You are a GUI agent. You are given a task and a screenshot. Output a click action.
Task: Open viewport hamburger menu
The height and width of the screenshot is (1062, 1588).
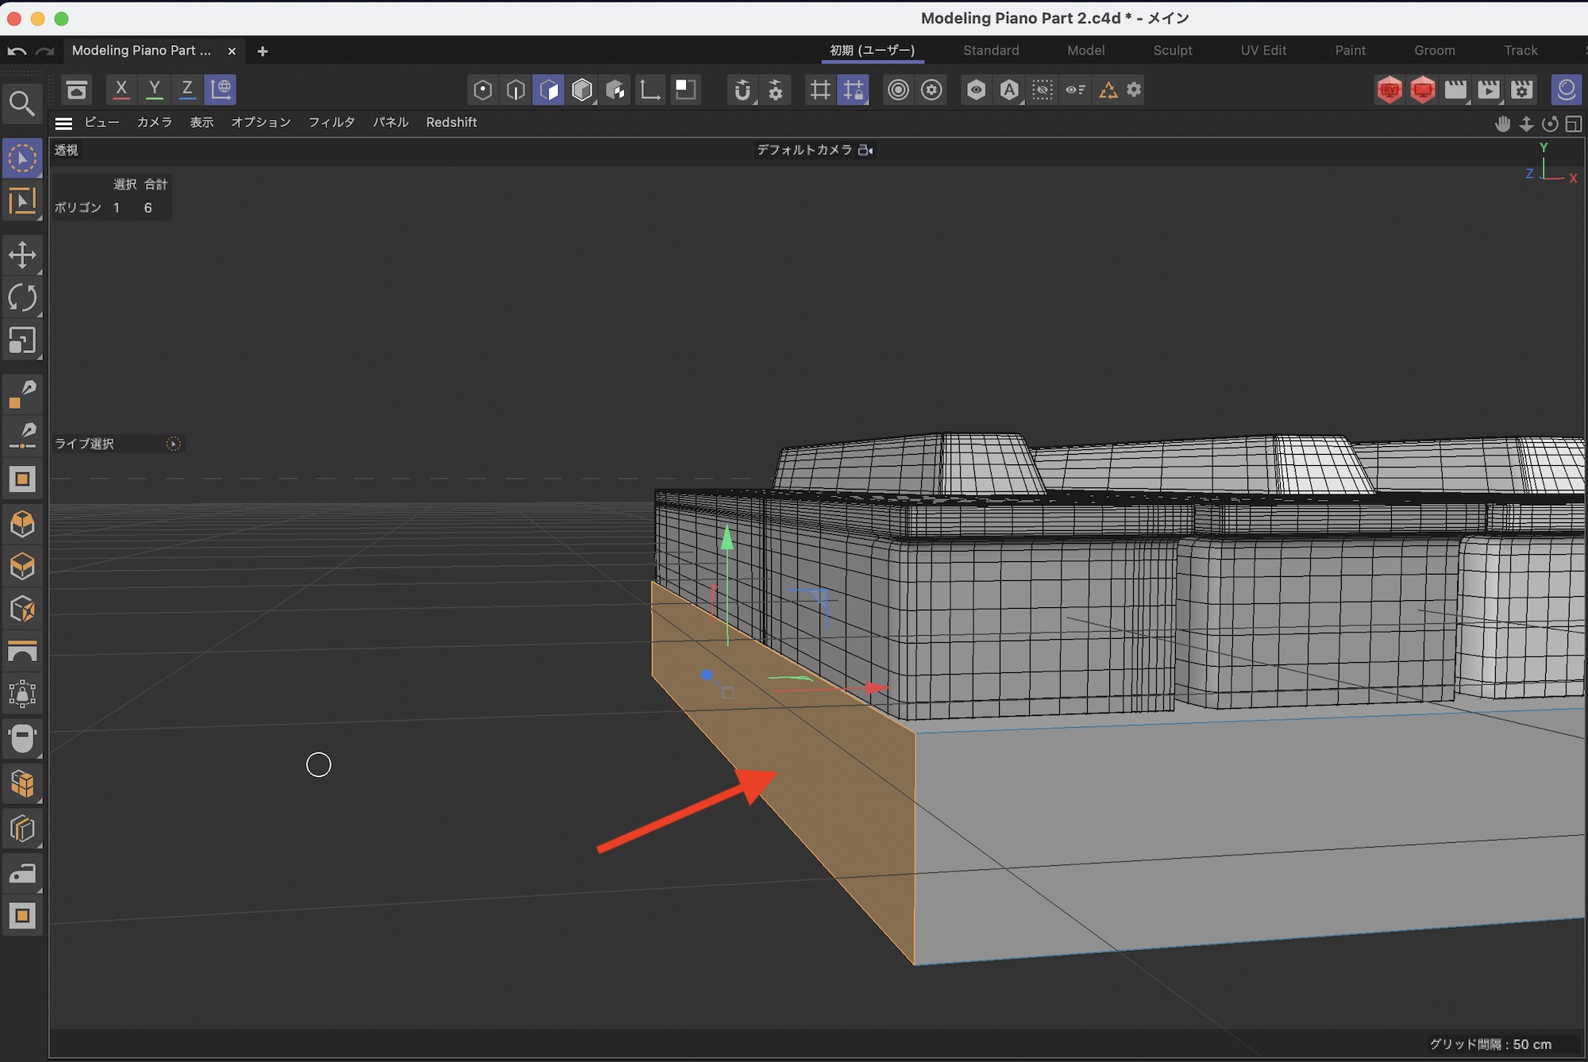(64, 123)
